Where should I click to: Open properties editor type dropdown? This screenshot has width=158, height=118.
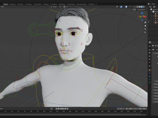tap(151, 42)
